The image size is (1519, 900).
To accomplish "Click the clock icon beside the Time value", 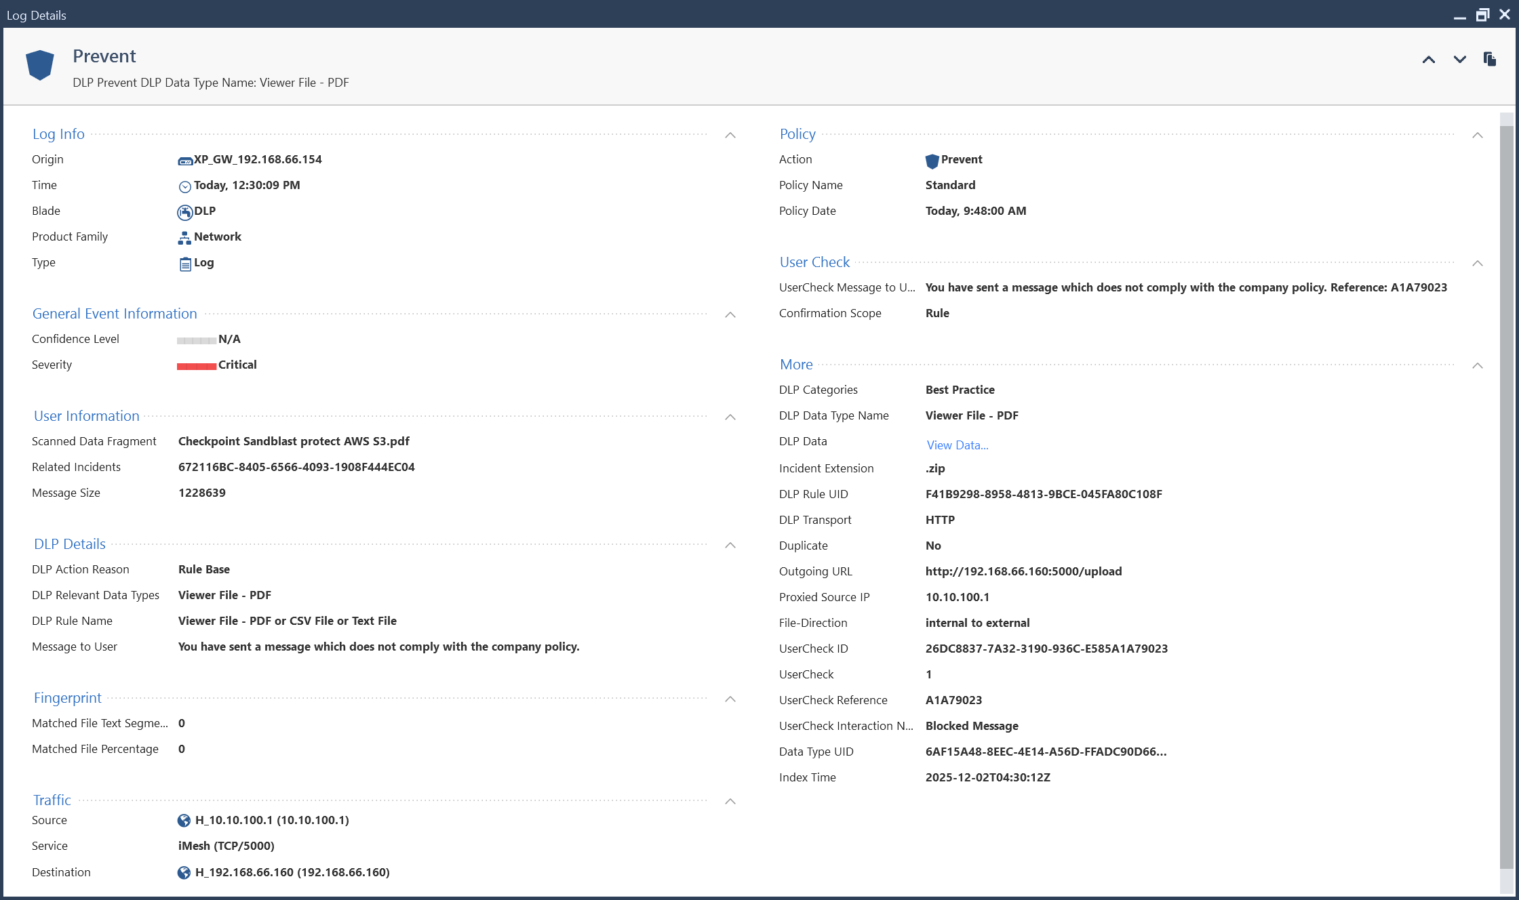I will click(x=184, y=186).
